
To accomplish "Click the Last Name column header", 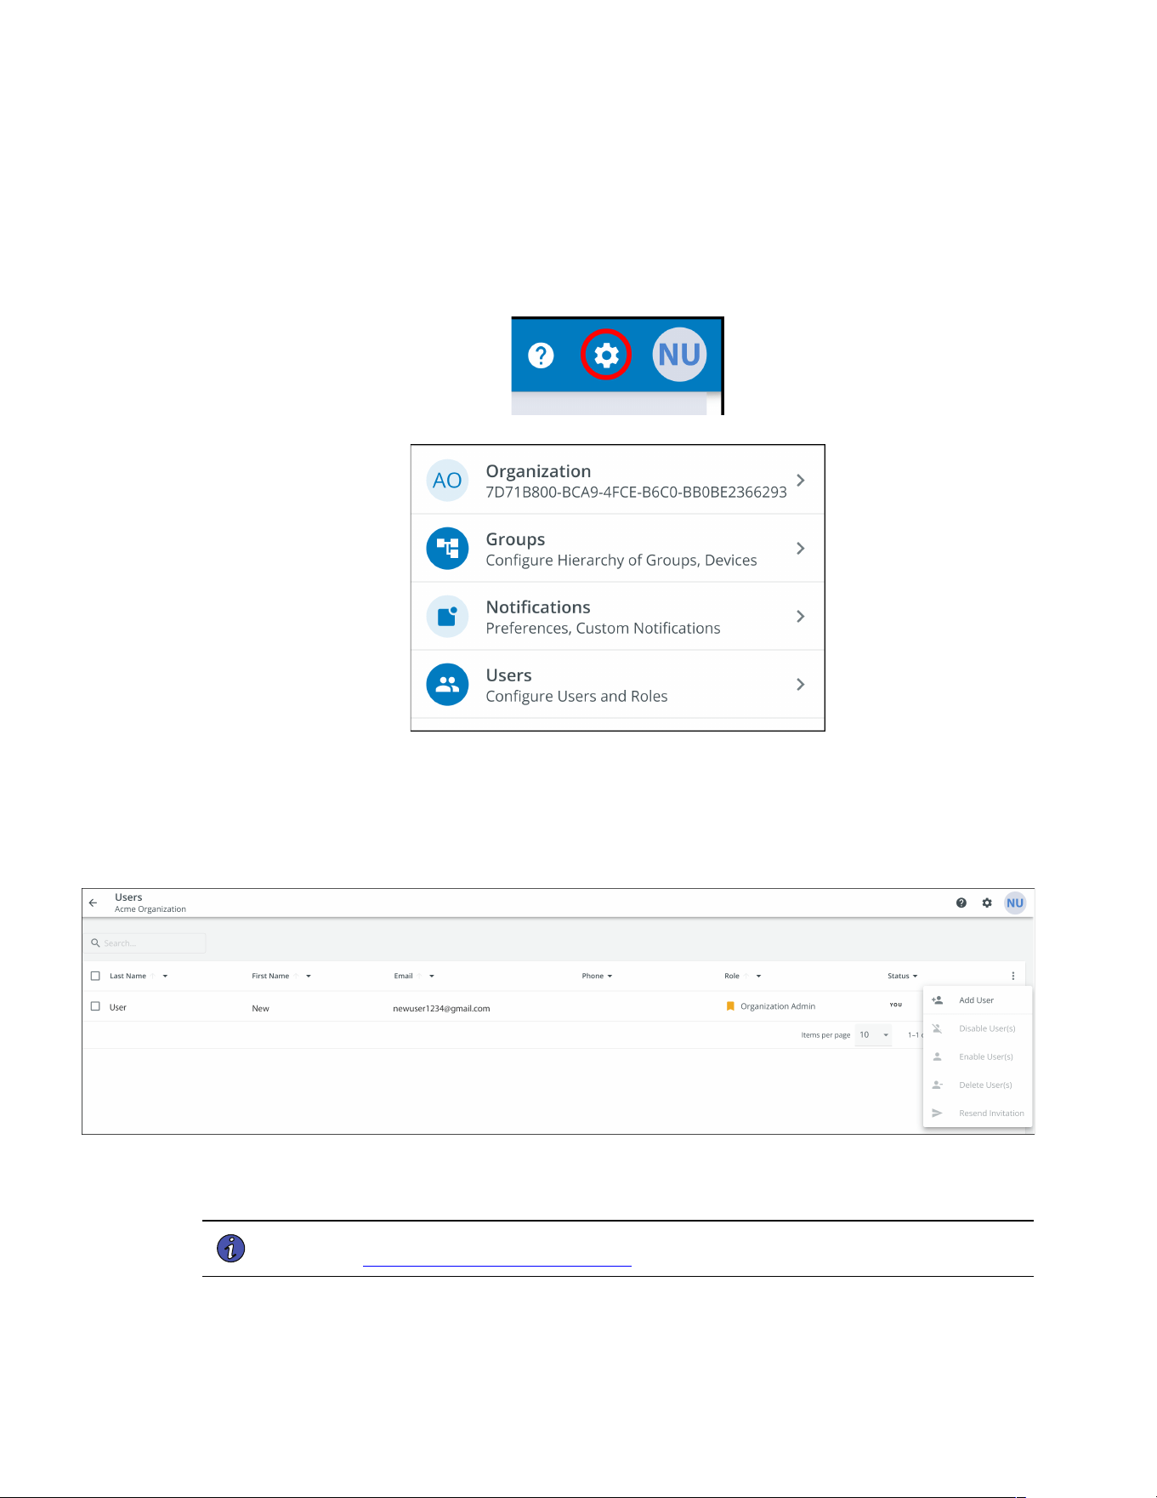I will coord(128,976).
